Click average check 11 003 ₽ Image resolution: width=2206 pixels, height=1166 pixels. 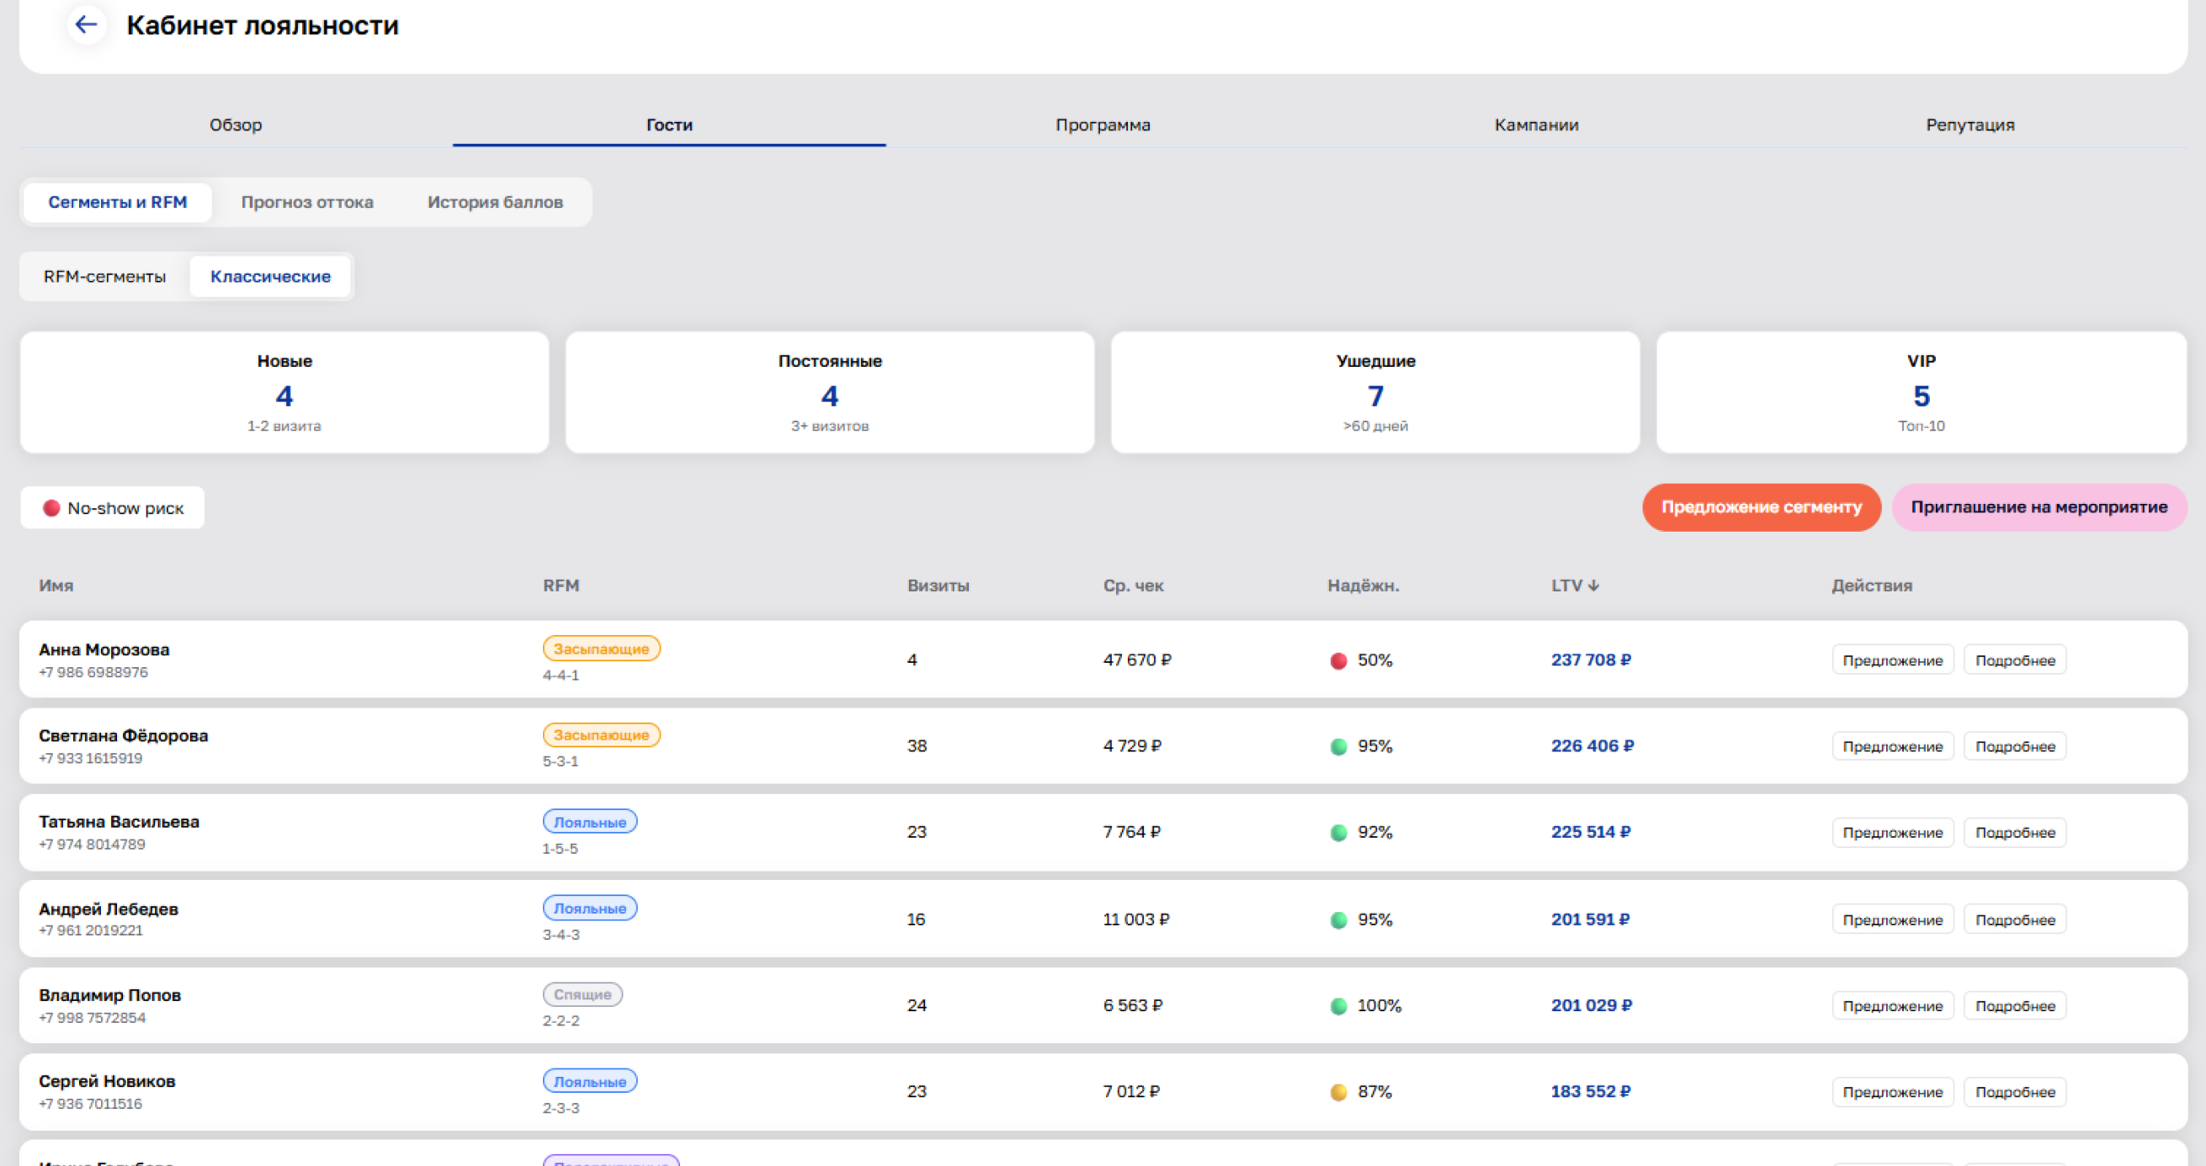click(1135, 920)
